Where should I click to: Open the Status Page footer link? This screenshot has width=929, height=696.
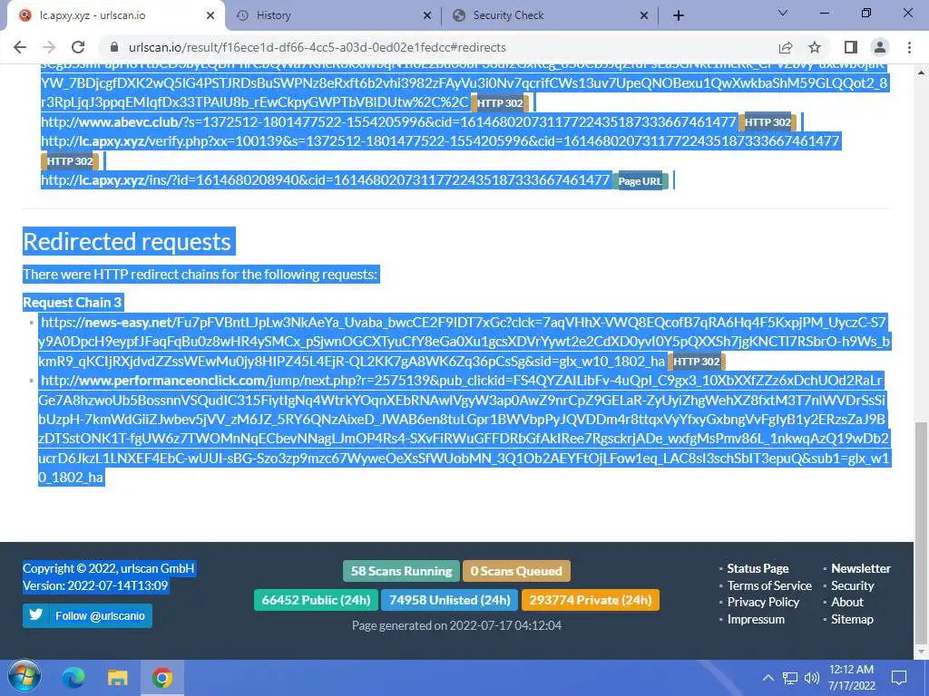coord(758,569)
